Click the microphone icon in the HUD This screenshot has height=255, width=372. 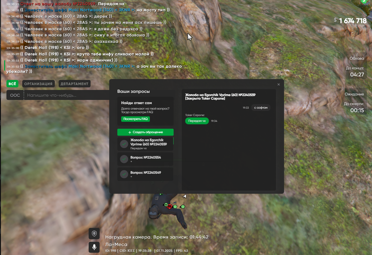[x=94, y=247]
